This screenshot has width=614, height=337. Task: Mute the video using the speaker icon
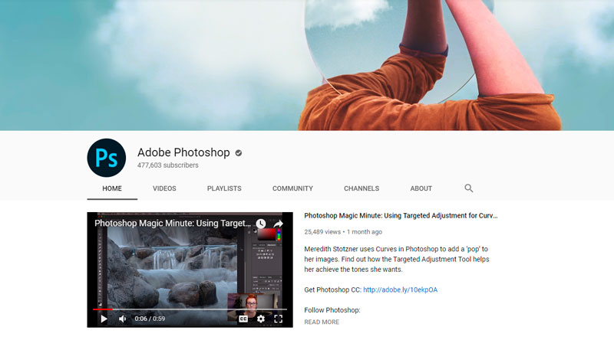123,319
